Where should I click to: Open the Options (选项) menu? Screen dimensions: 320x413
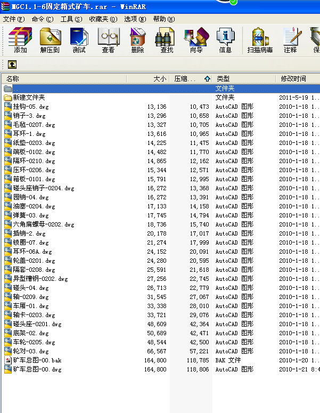click(x=135, y=19)
